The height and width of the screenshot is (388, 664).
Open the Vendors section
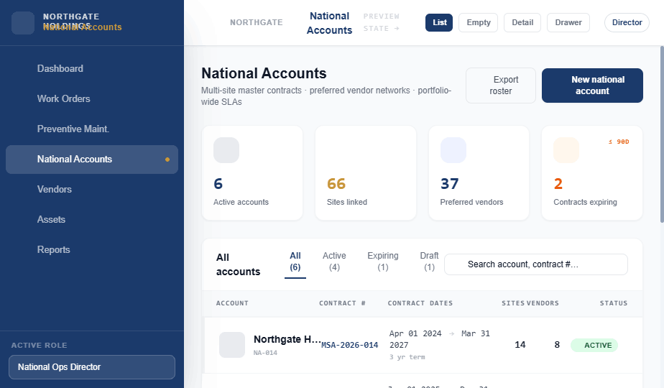(x=92, y=190)
